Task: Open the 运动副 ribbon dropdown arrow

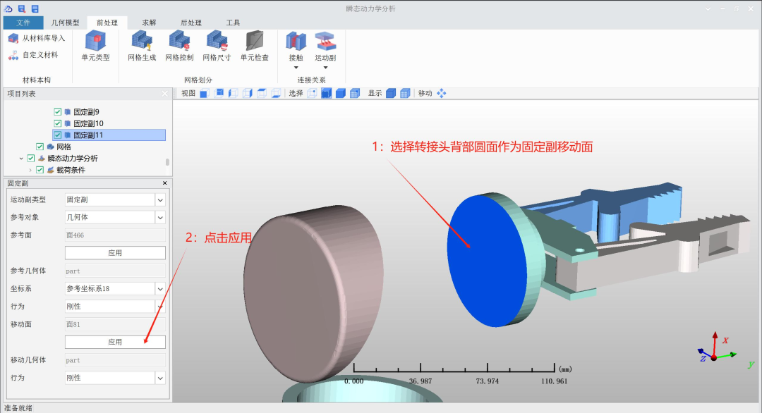Action: tap(325, 68)
